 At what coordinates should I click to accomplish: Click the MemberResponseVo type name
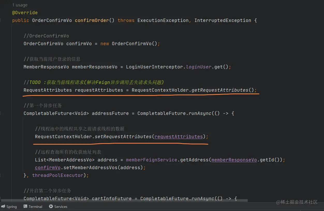[46, 67]
